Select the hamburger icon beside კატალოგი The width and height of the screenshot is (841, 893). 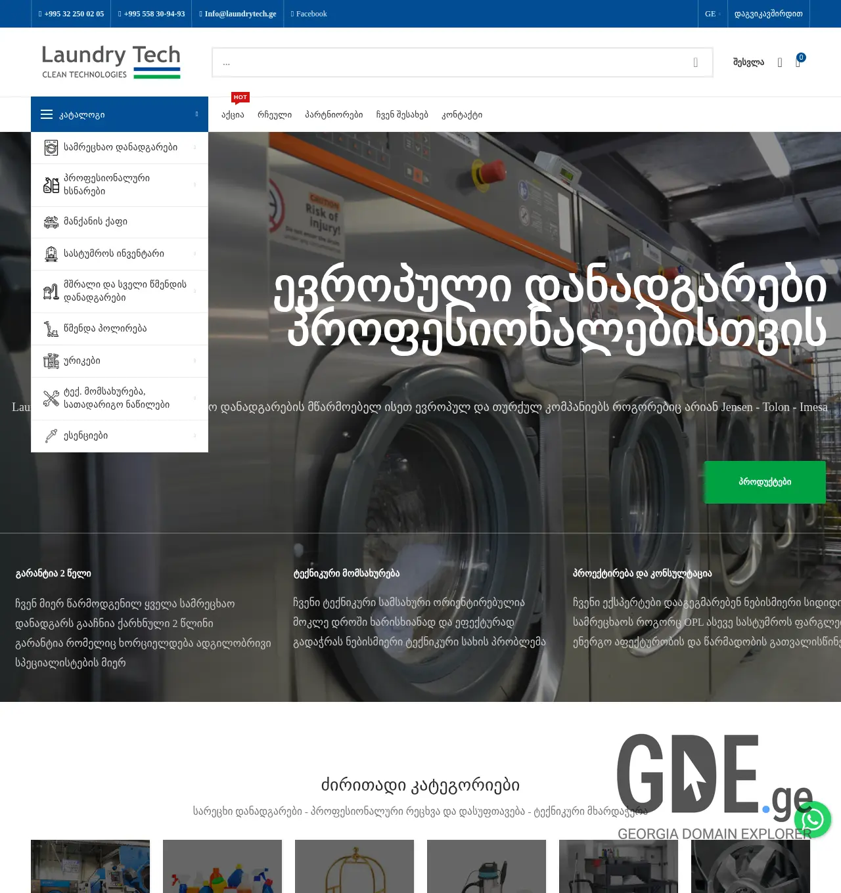pyautogui.click(x=47, y=114)
